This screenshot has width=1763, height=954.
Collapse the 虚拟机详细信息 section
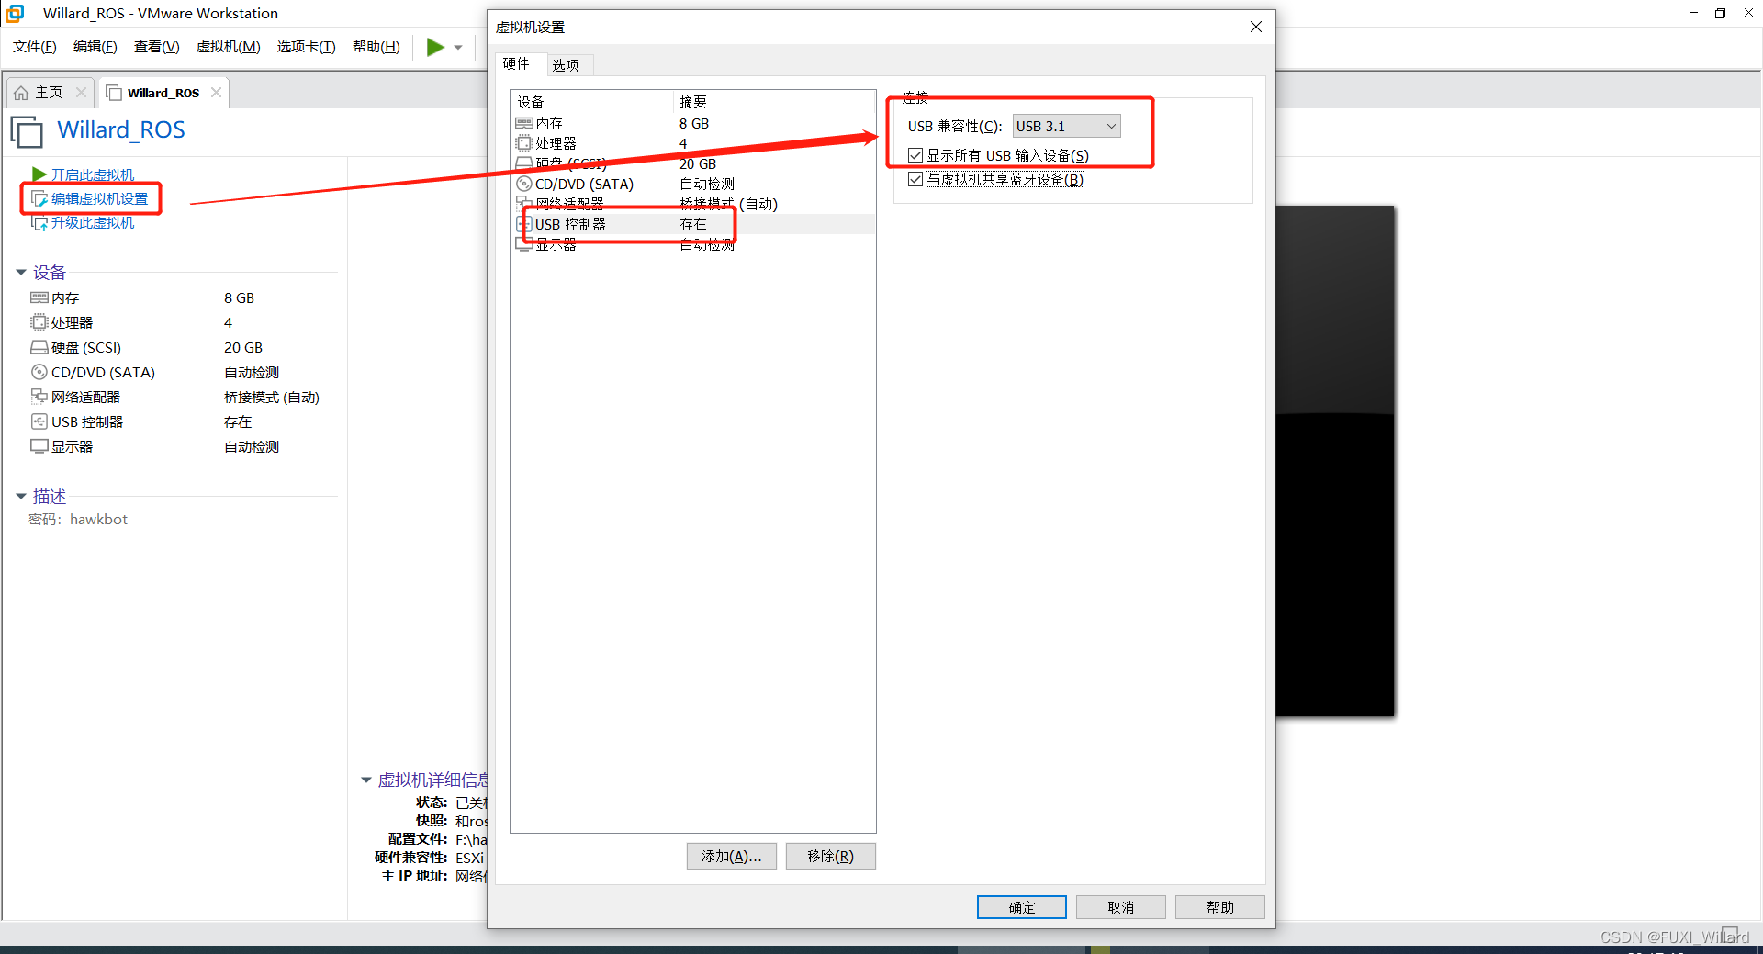coord(365,780)
